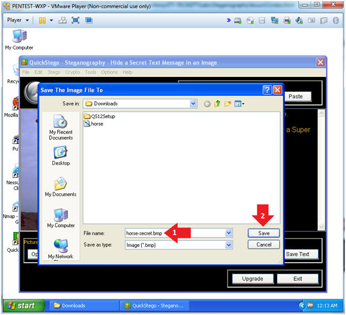Click the CD/DVD drive device icon

[250, 20]
